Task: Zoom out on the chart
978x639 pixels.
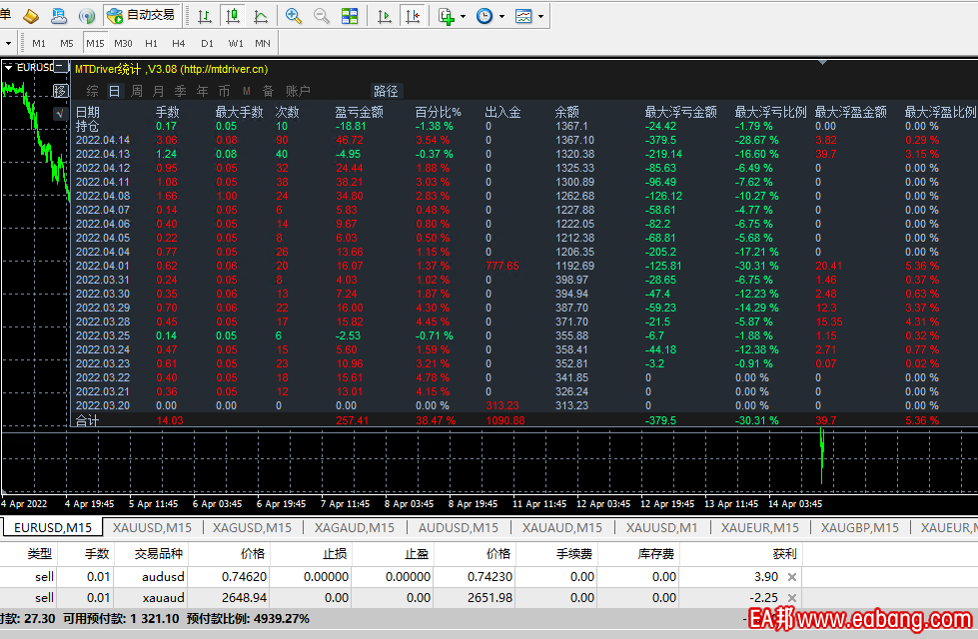Action: click(x=322, y=16)
